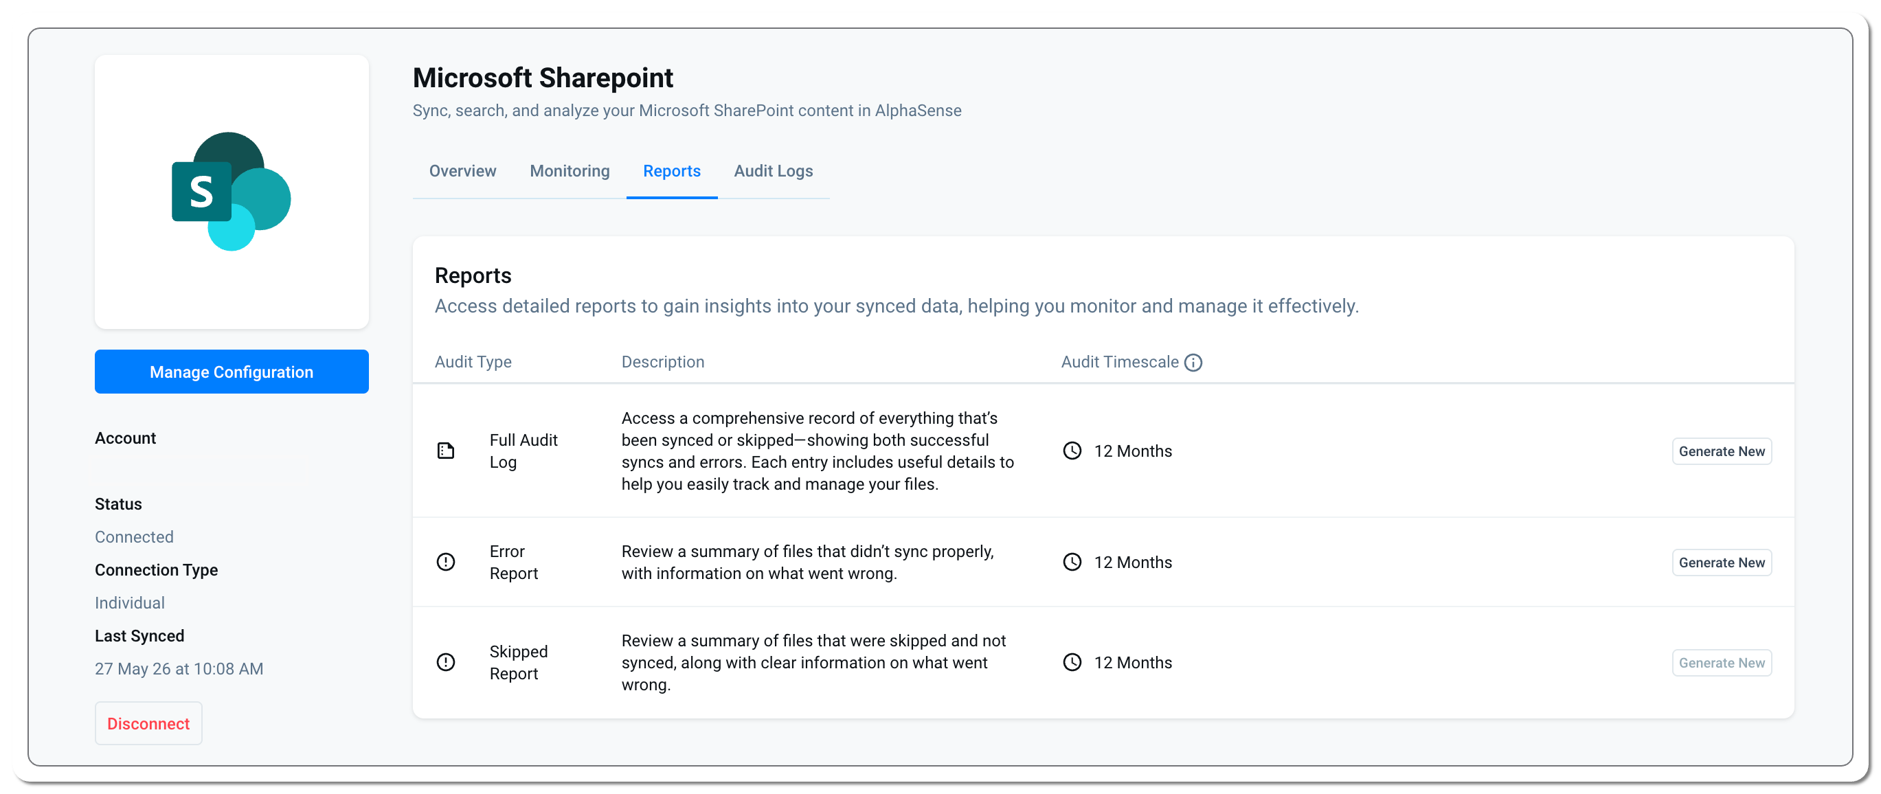The width and height of the screenshot is (1881, 794).
Task: Go to the Audit Logs tab
Action: pos(774,171)
